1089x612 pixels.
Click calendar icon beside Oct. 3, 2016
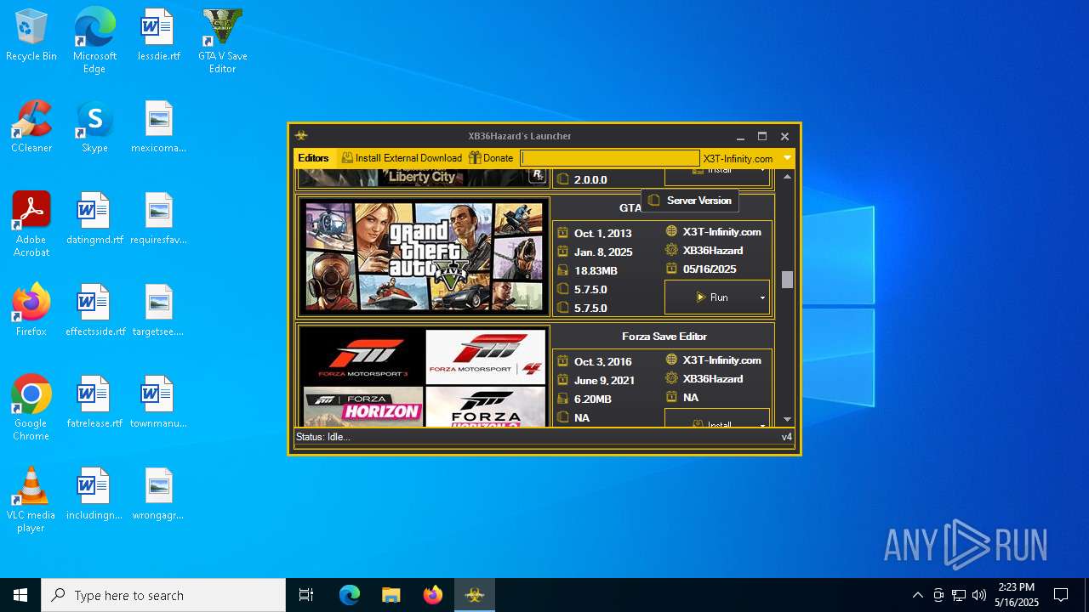click(562, 360)
